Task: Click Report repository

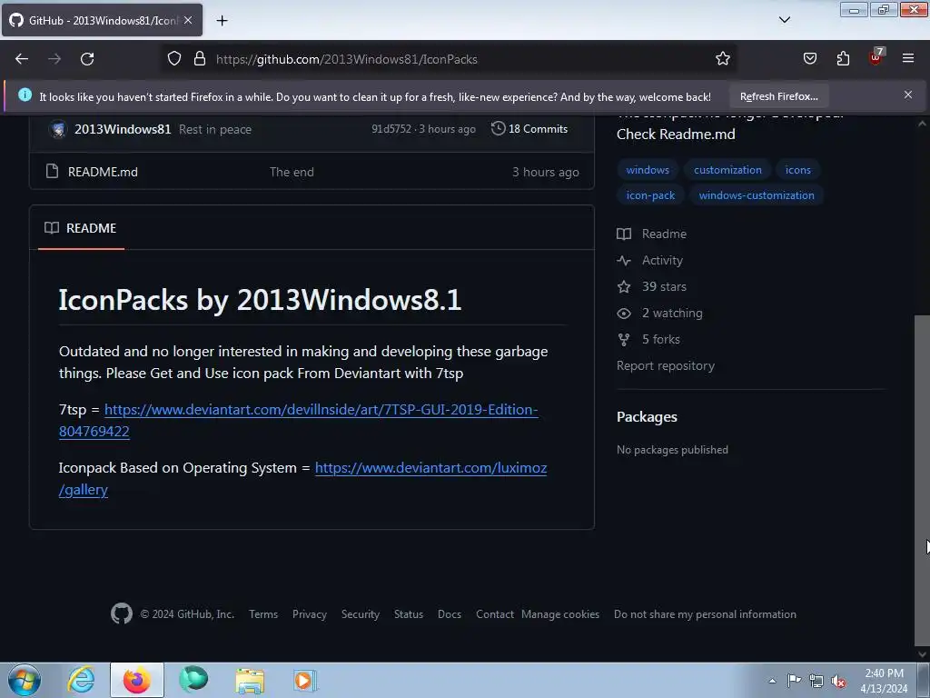Action: click(x=666, y=365)
